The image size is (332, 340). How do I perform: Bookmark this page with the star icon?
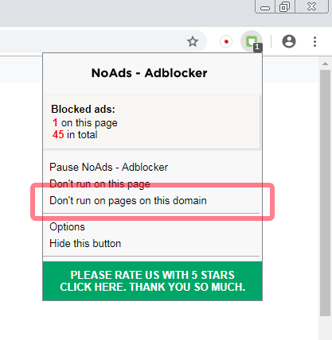coord(193,41)
